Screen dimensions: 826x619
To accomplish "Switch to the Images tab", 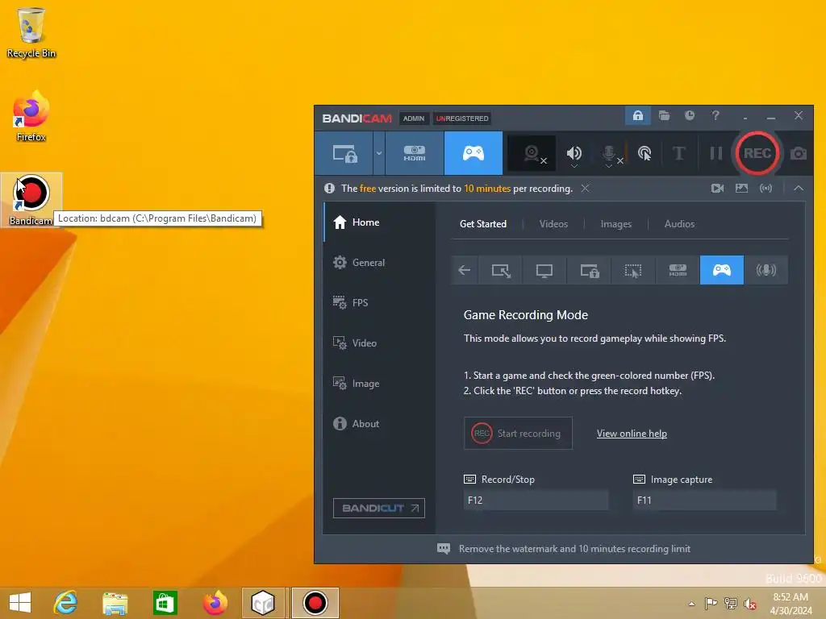I will 615,224.
